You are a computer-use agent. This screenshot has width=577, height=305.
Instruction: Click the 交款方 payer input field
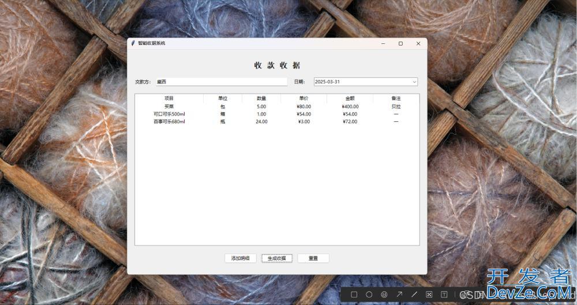click(222, 82)
